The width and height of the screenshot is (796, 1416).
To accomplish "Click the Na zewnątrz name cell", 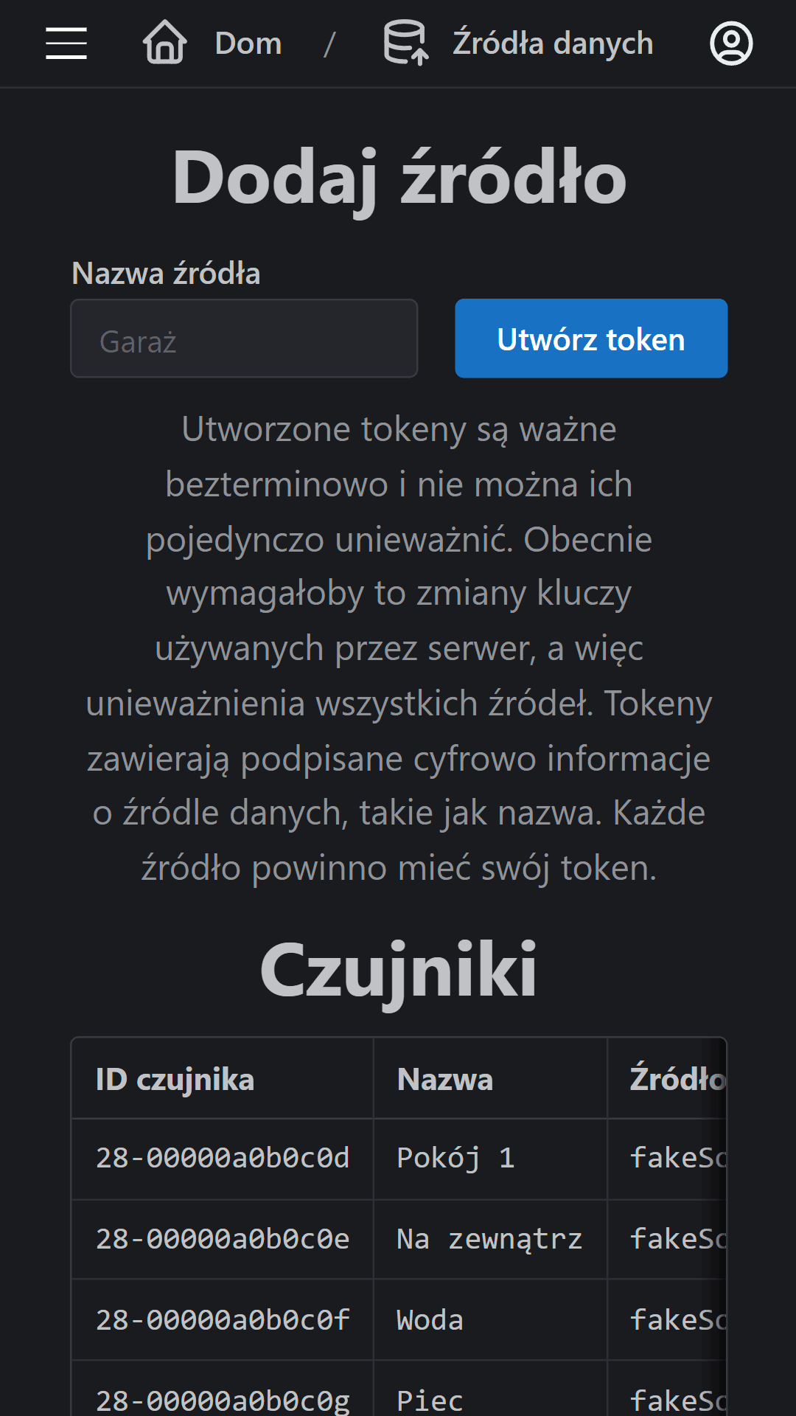I will pos(489,1240).
